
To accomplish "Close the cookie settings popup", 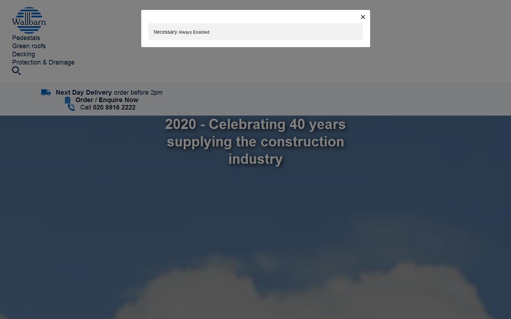I will tap(363, 17).
